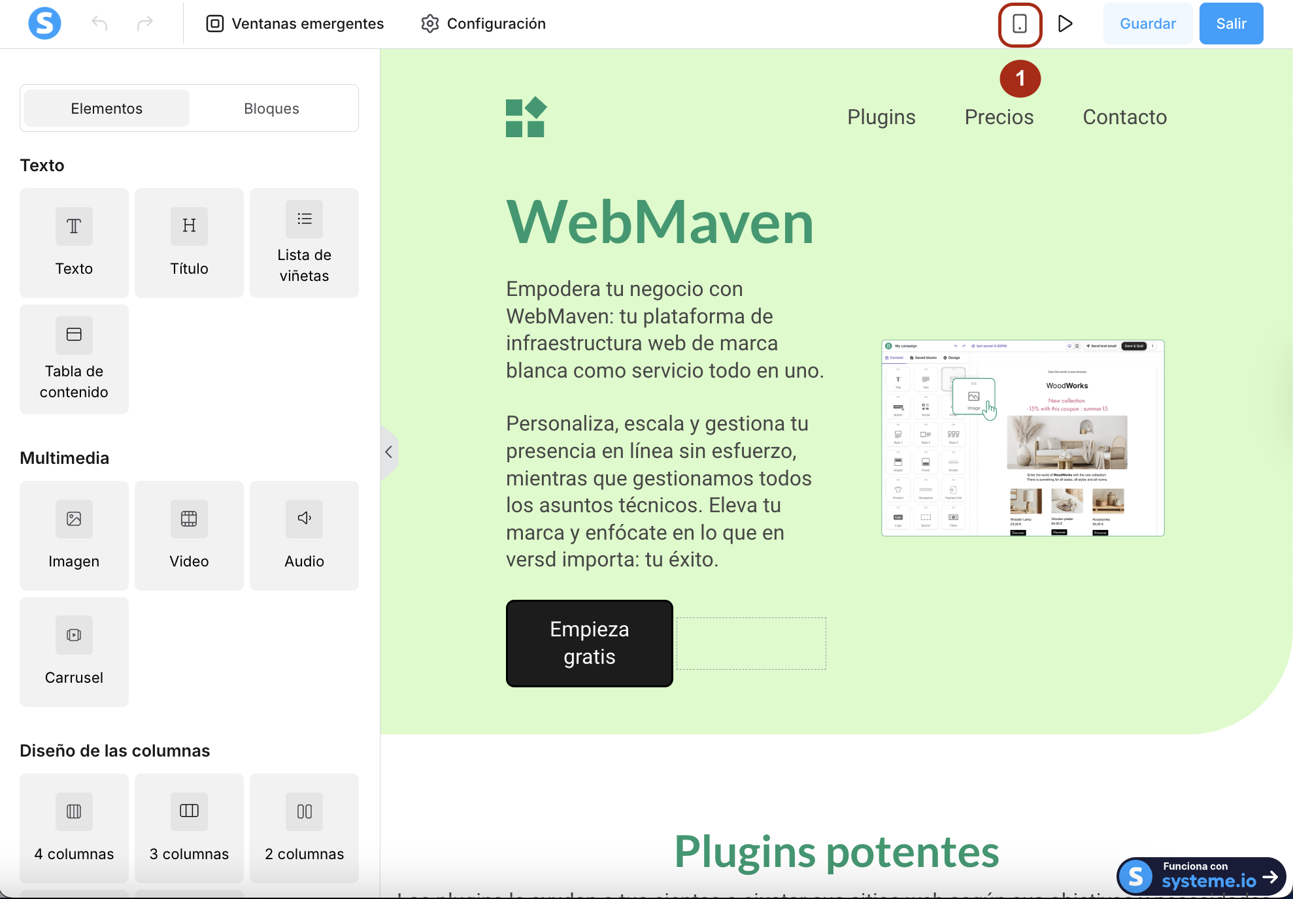
Task: Select the Imagen multimedia element
Action: (x=74, y=535)
